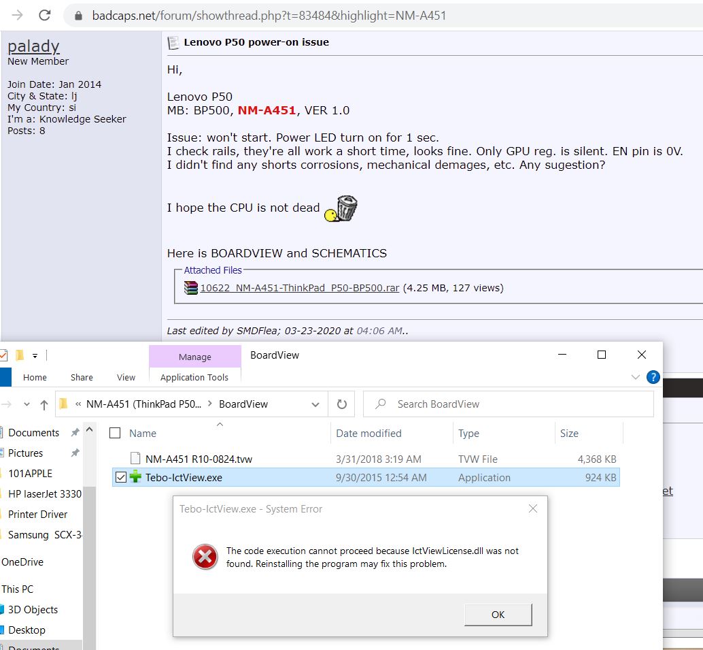
Task: Open the Manage contextual tab in Explorer
Action: coord(194,357)
